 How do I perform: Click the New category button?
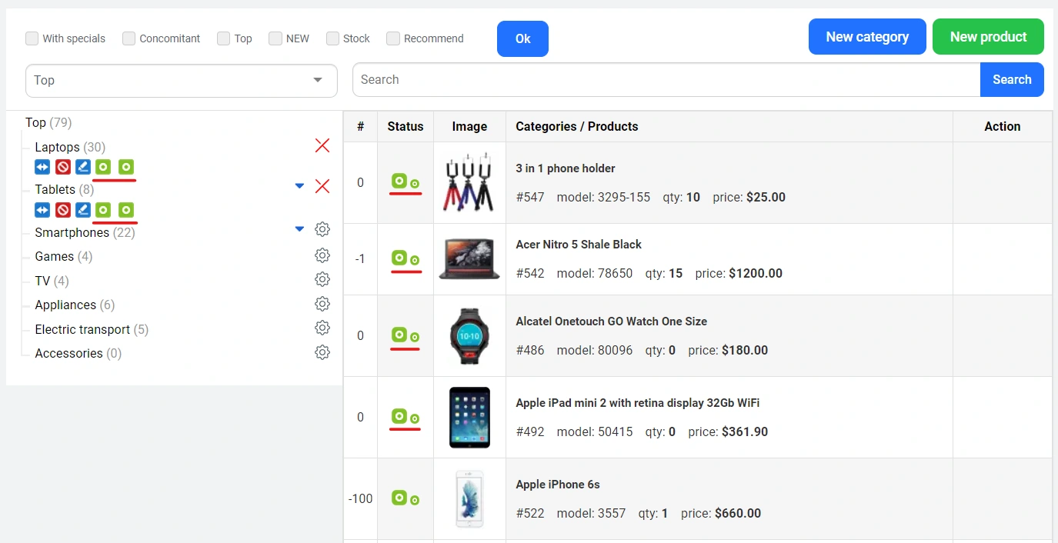867,37
